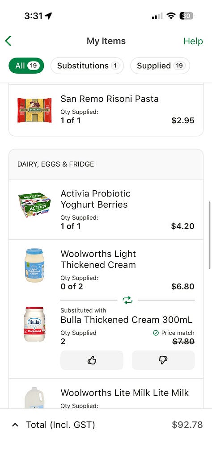Tap the green back arrow

click(x=8, y=41)
